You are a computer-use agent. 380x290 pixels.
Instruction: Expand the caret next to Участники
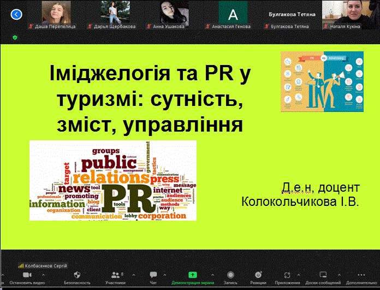pyautogui.click(x=134, y=275)
